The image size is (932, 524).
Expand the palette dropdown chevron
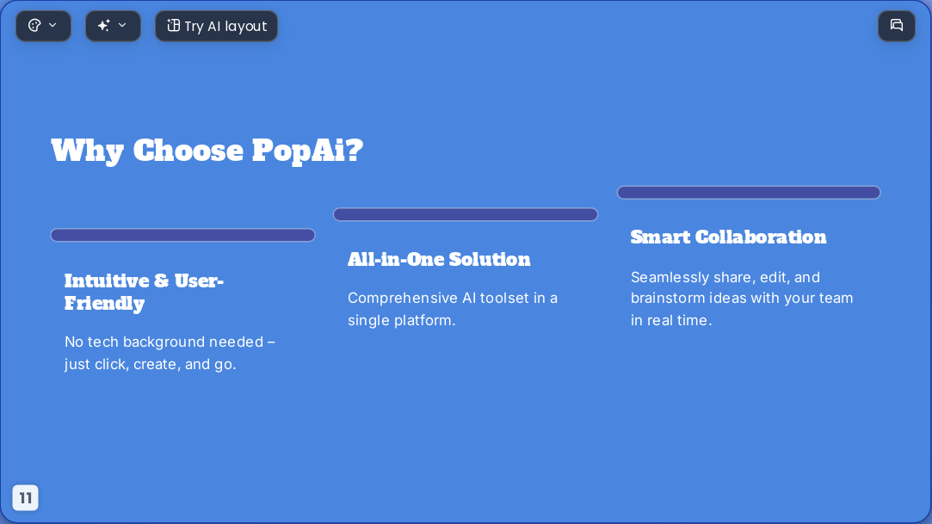[52, 26]
